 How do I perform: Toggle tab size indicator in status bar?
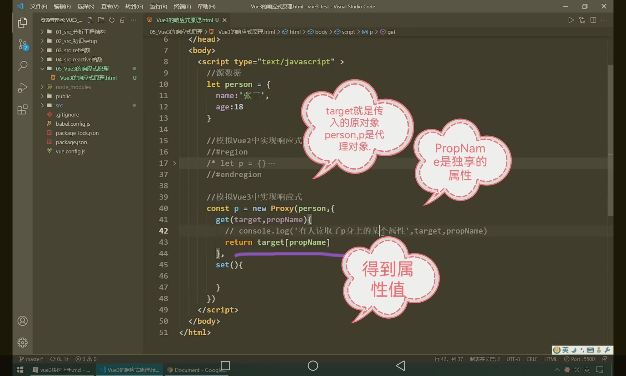coord(485,359)
